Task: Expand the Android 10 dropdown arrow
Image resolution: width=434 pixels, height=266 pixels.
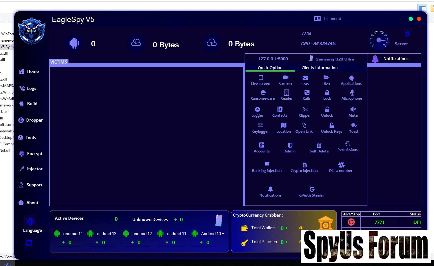Action: click(223, 234)
